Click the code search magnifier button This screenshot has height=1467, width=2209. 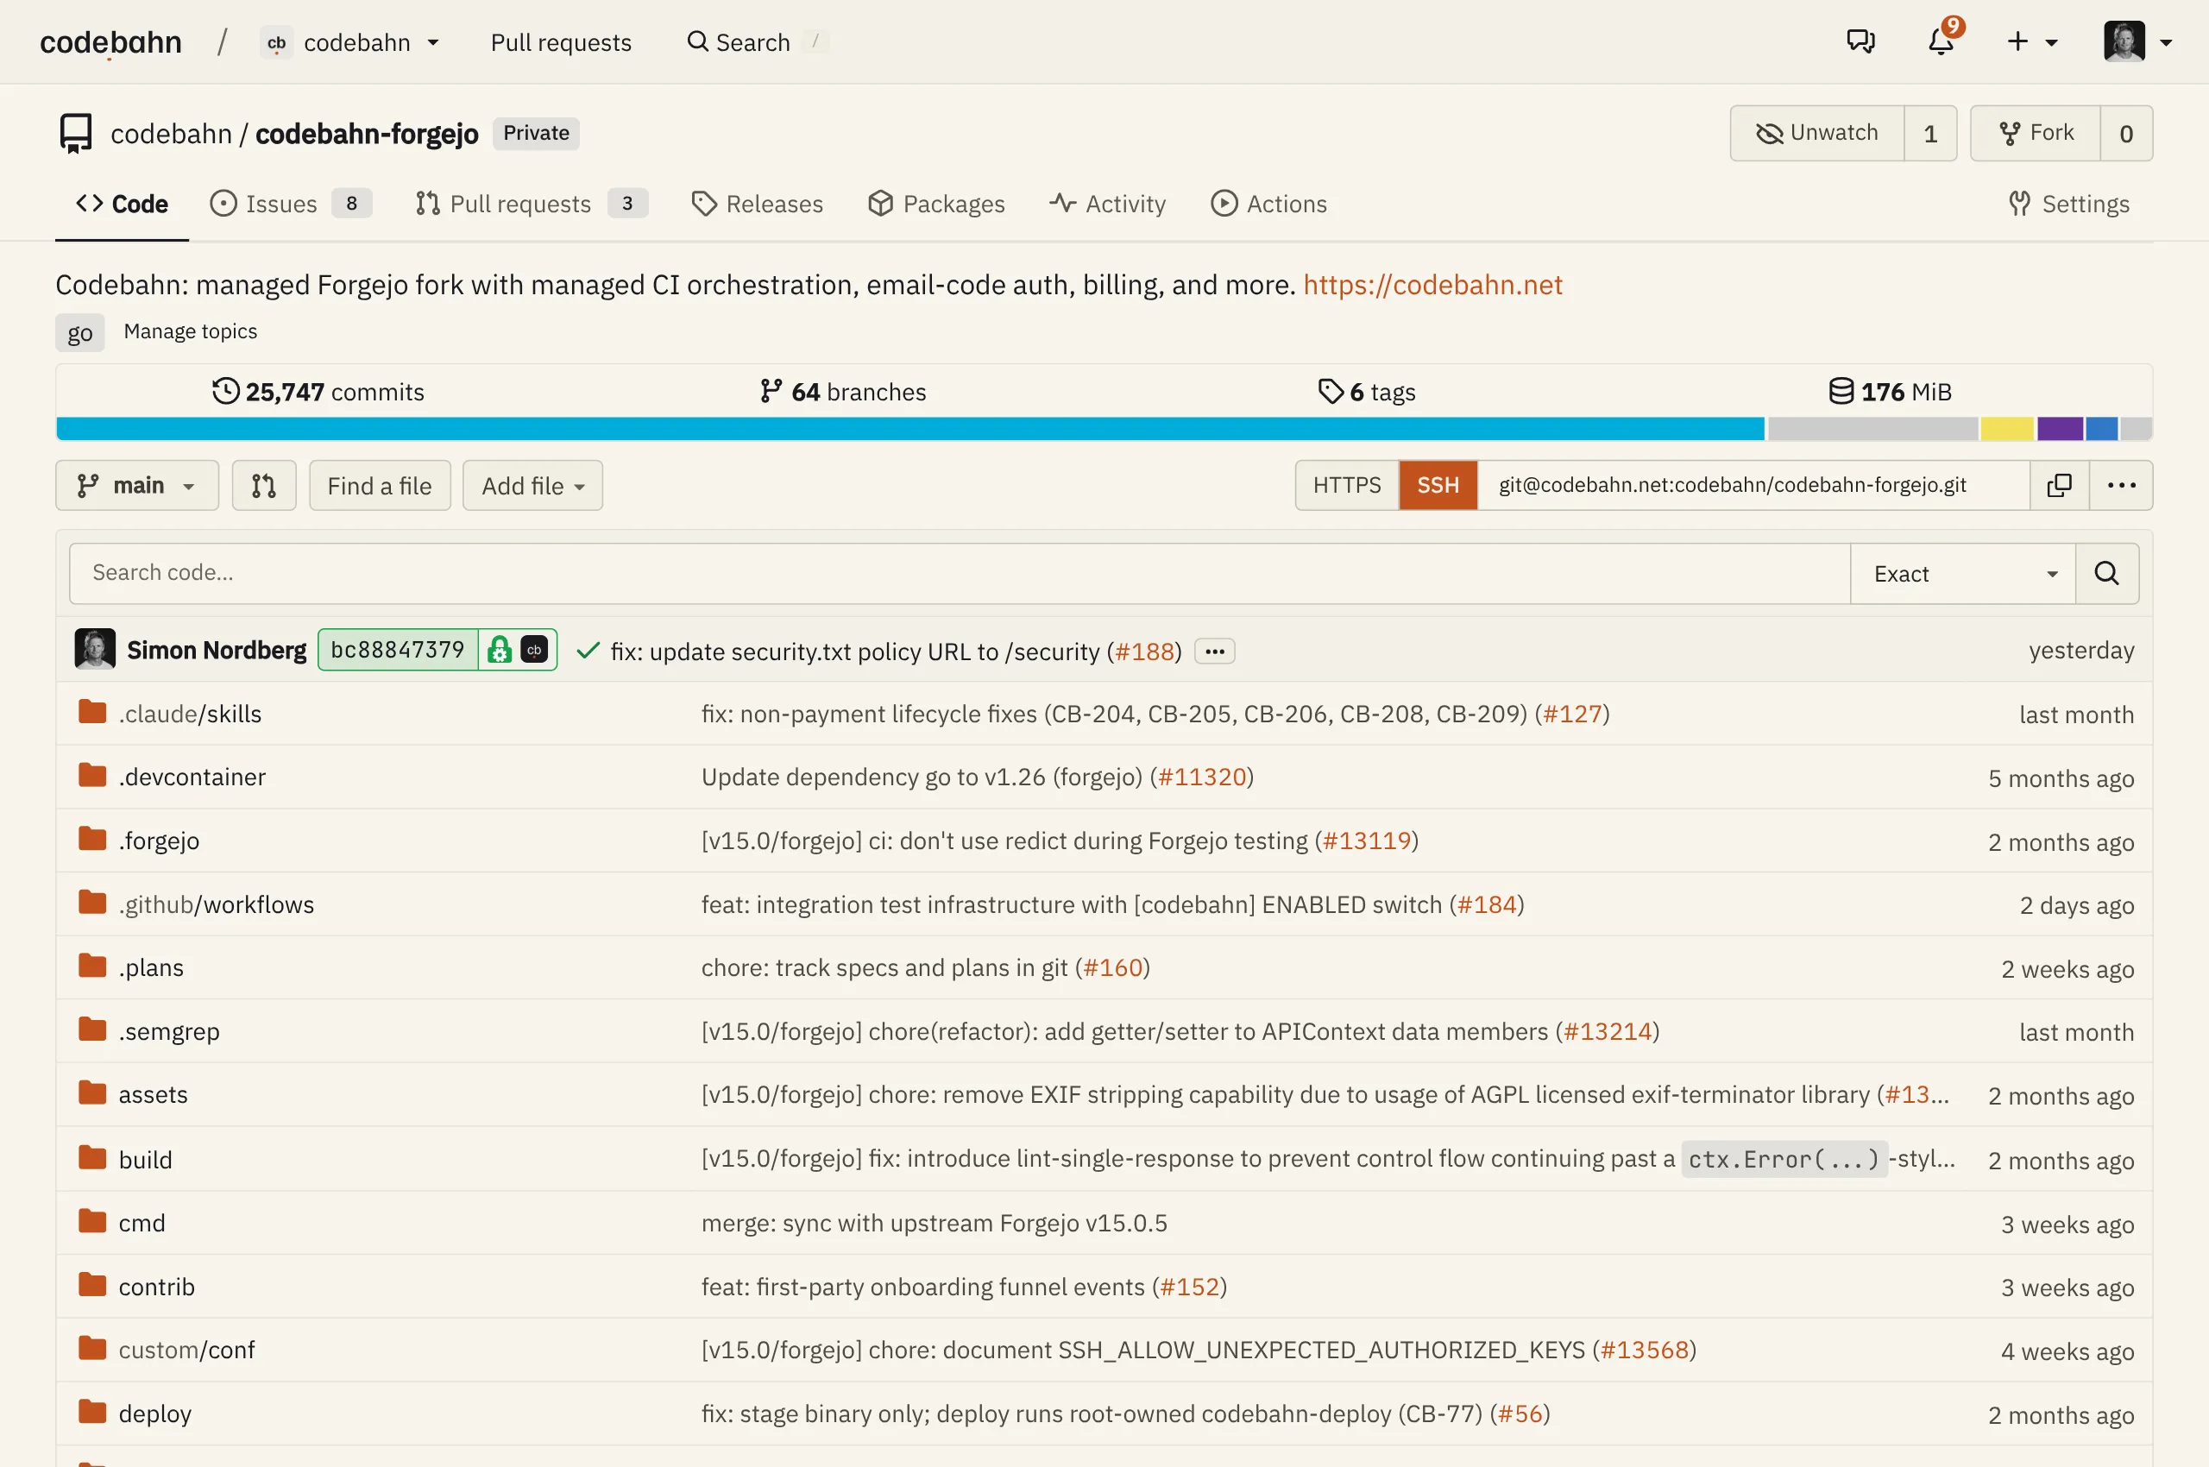tap(2107, 574)
